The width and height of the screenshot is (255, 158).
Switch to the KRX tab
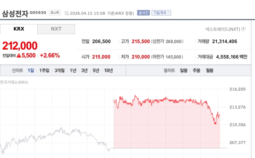click(19, 29)
